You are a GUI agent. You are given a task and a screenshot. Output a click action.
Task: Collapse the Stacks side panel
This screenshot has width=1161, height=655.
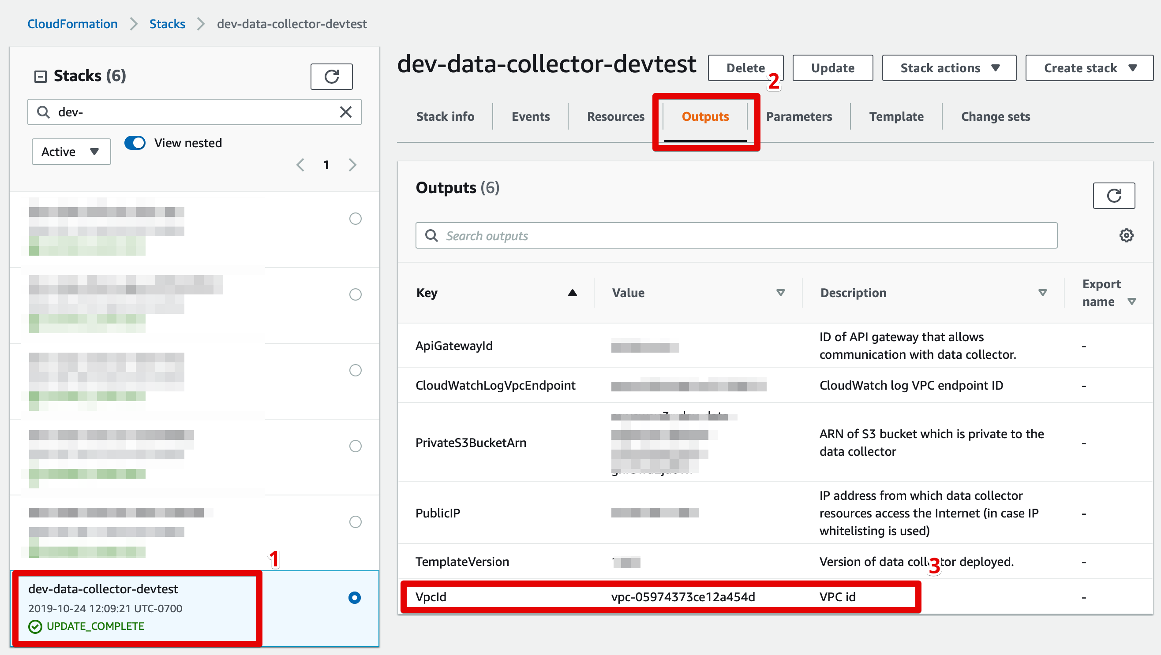point(41,76)
